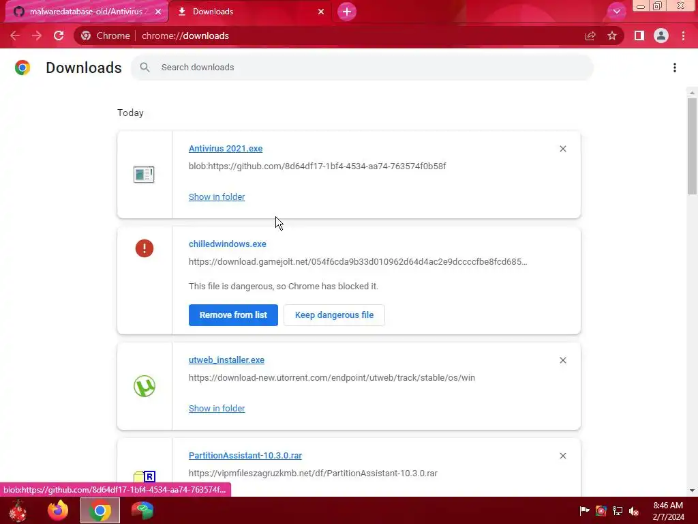Open new tab with plus button
The image size is (698, 524).
click(347, 12)
